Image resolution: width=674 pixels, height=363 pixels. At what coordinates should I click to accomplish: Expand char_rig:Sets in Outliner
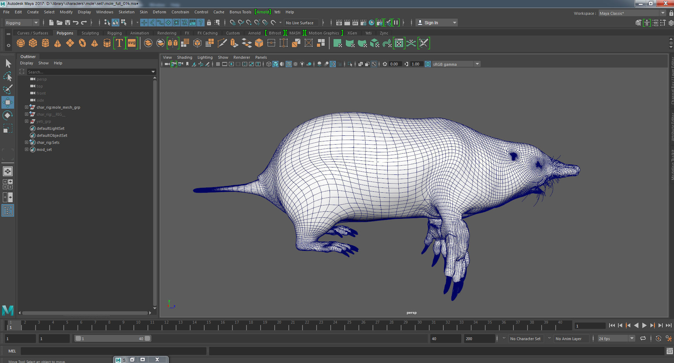point(26,142)
